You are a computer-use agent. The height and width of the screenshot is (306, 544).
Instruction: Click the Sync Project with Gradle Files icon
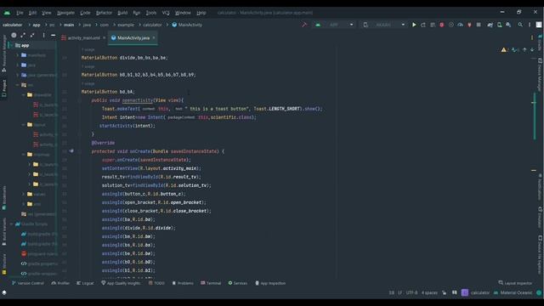point(490,25)
